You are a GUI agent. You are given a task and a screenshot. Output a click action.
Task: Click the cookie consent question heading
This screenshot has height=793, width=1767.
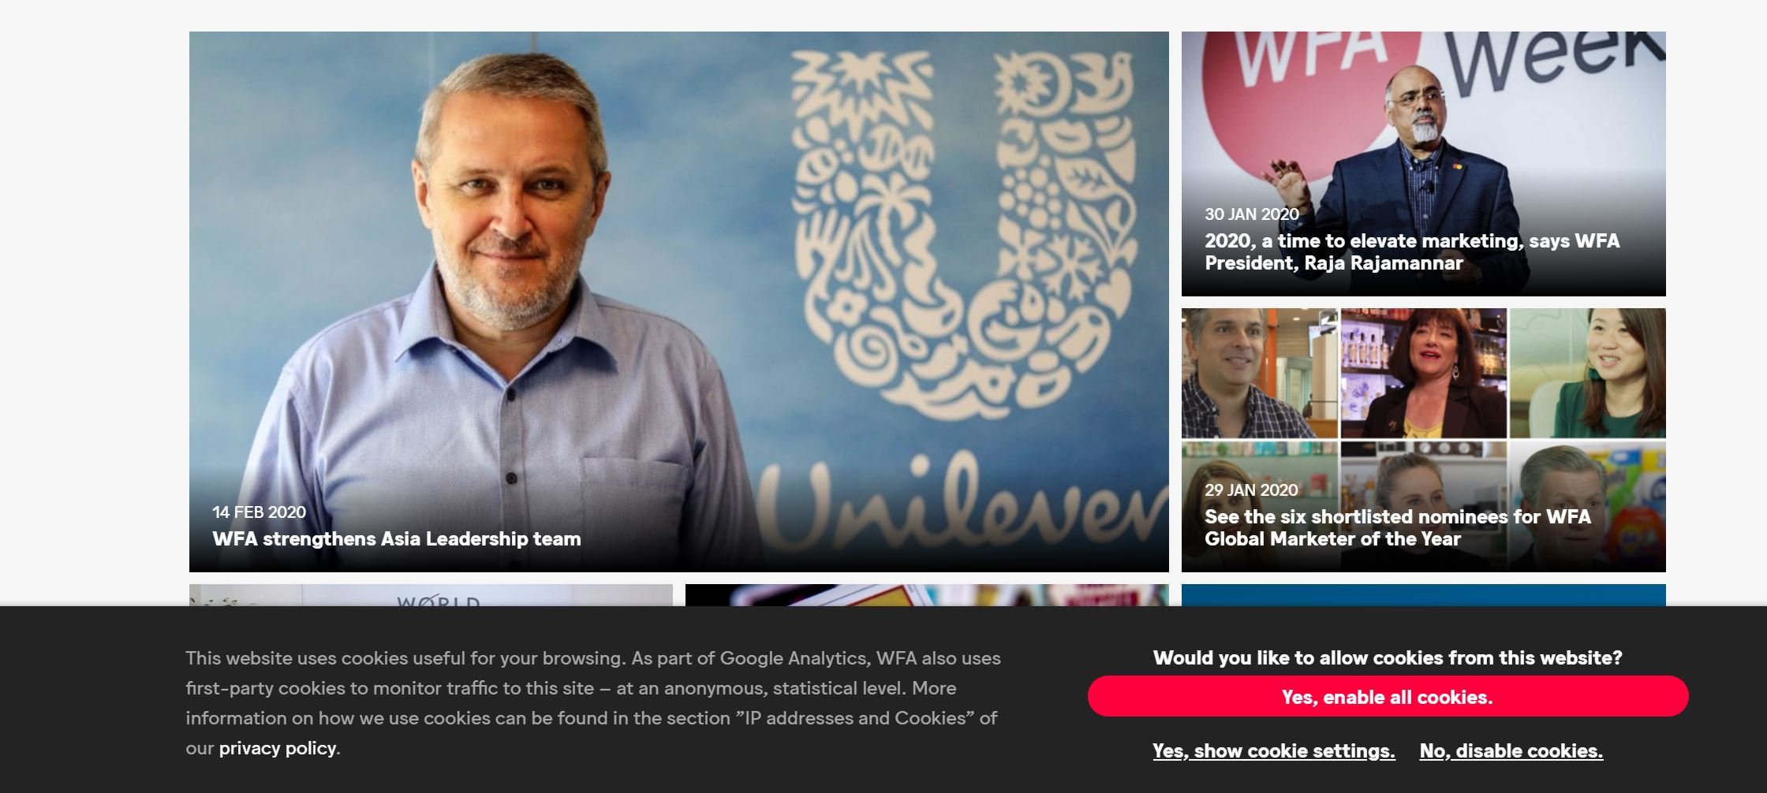point(1388,657)
